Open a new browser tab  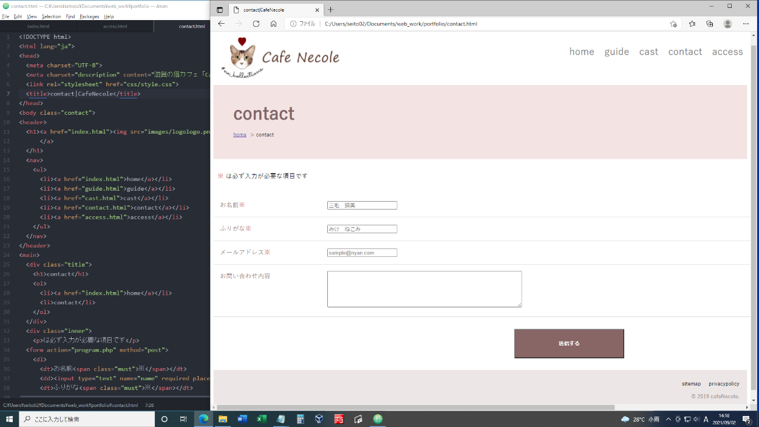pyautogui.click(x=331, y=10)
